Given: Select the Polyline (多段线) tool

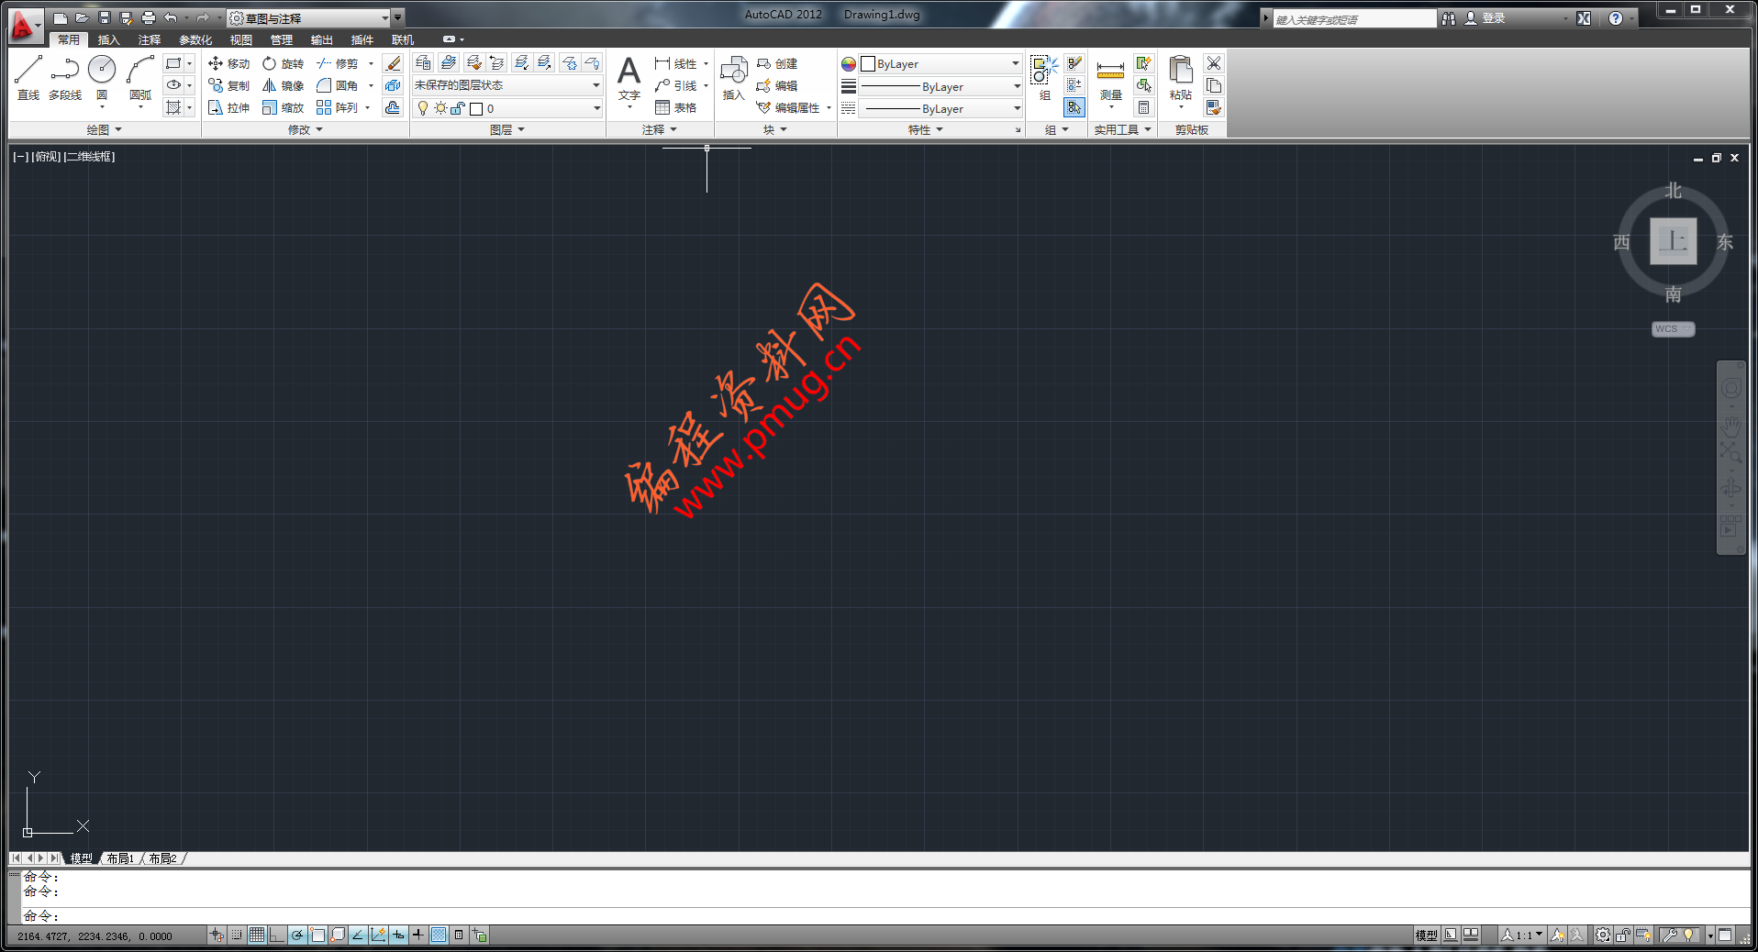Looking at the screenshot, I should (65, 77).
